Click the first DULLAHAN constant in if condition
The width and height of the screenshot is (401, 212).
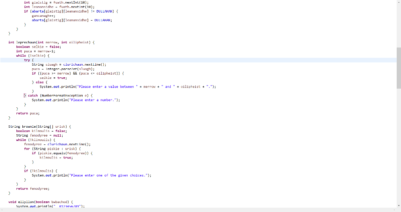[x=104, y=11]
